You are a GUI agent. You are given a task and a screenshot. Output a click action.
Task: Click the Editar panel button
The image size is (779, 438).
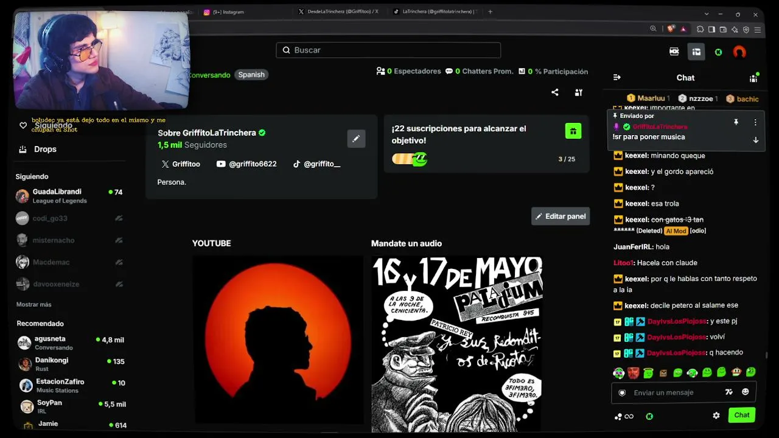coord(561,216)
